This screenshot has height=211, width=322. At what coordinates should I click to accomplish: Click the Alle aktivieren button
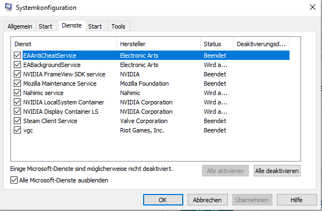225,171
